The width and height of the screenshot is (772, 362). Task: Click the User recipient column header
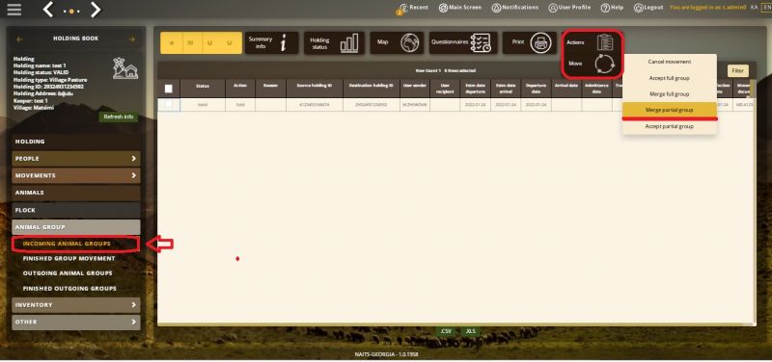click(x=445, y=89)
